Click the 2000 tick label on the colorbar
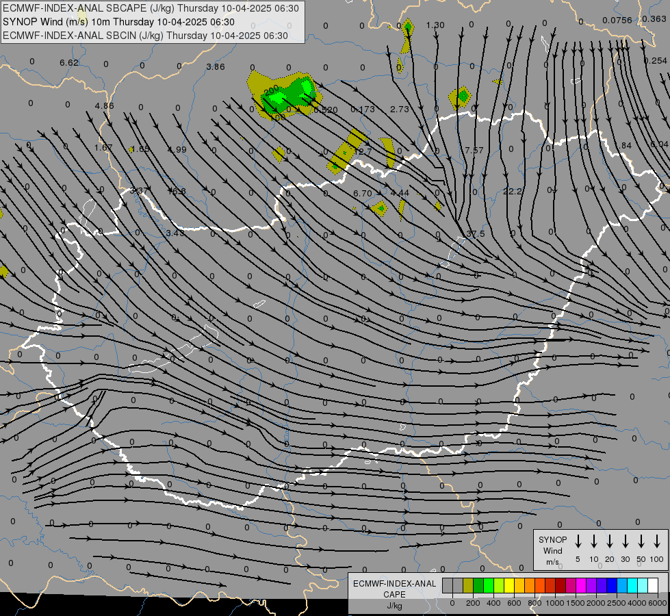 click(596, 603)
